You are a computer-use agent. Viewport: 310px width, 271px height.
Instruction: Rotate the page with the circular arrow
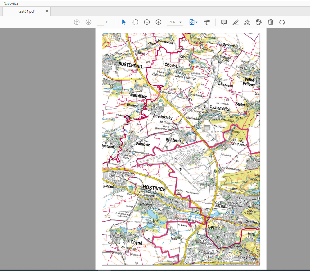click(x=282, y=22)
